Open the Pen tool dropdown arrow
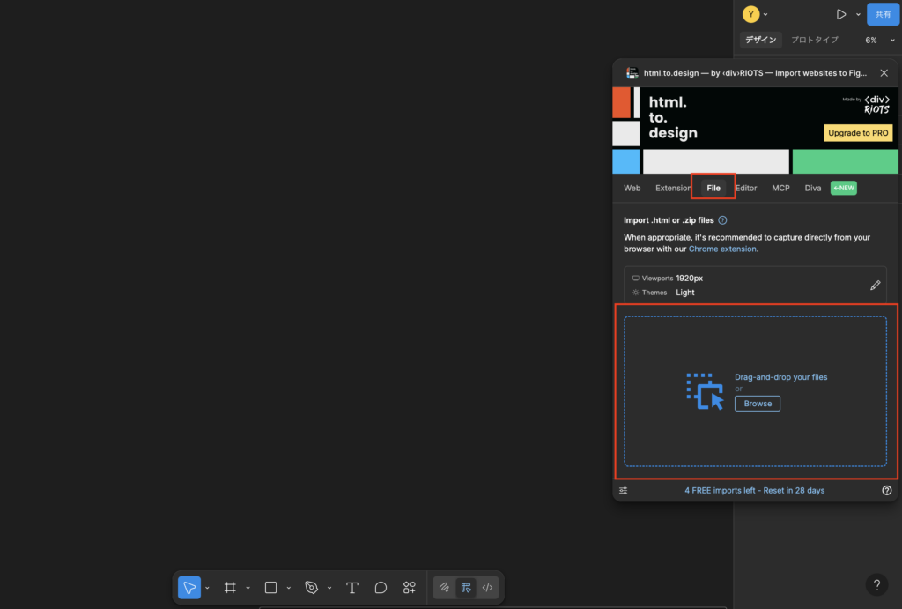Screen dimensions: 902x609 pyautogui.click(x=329, y=588)
